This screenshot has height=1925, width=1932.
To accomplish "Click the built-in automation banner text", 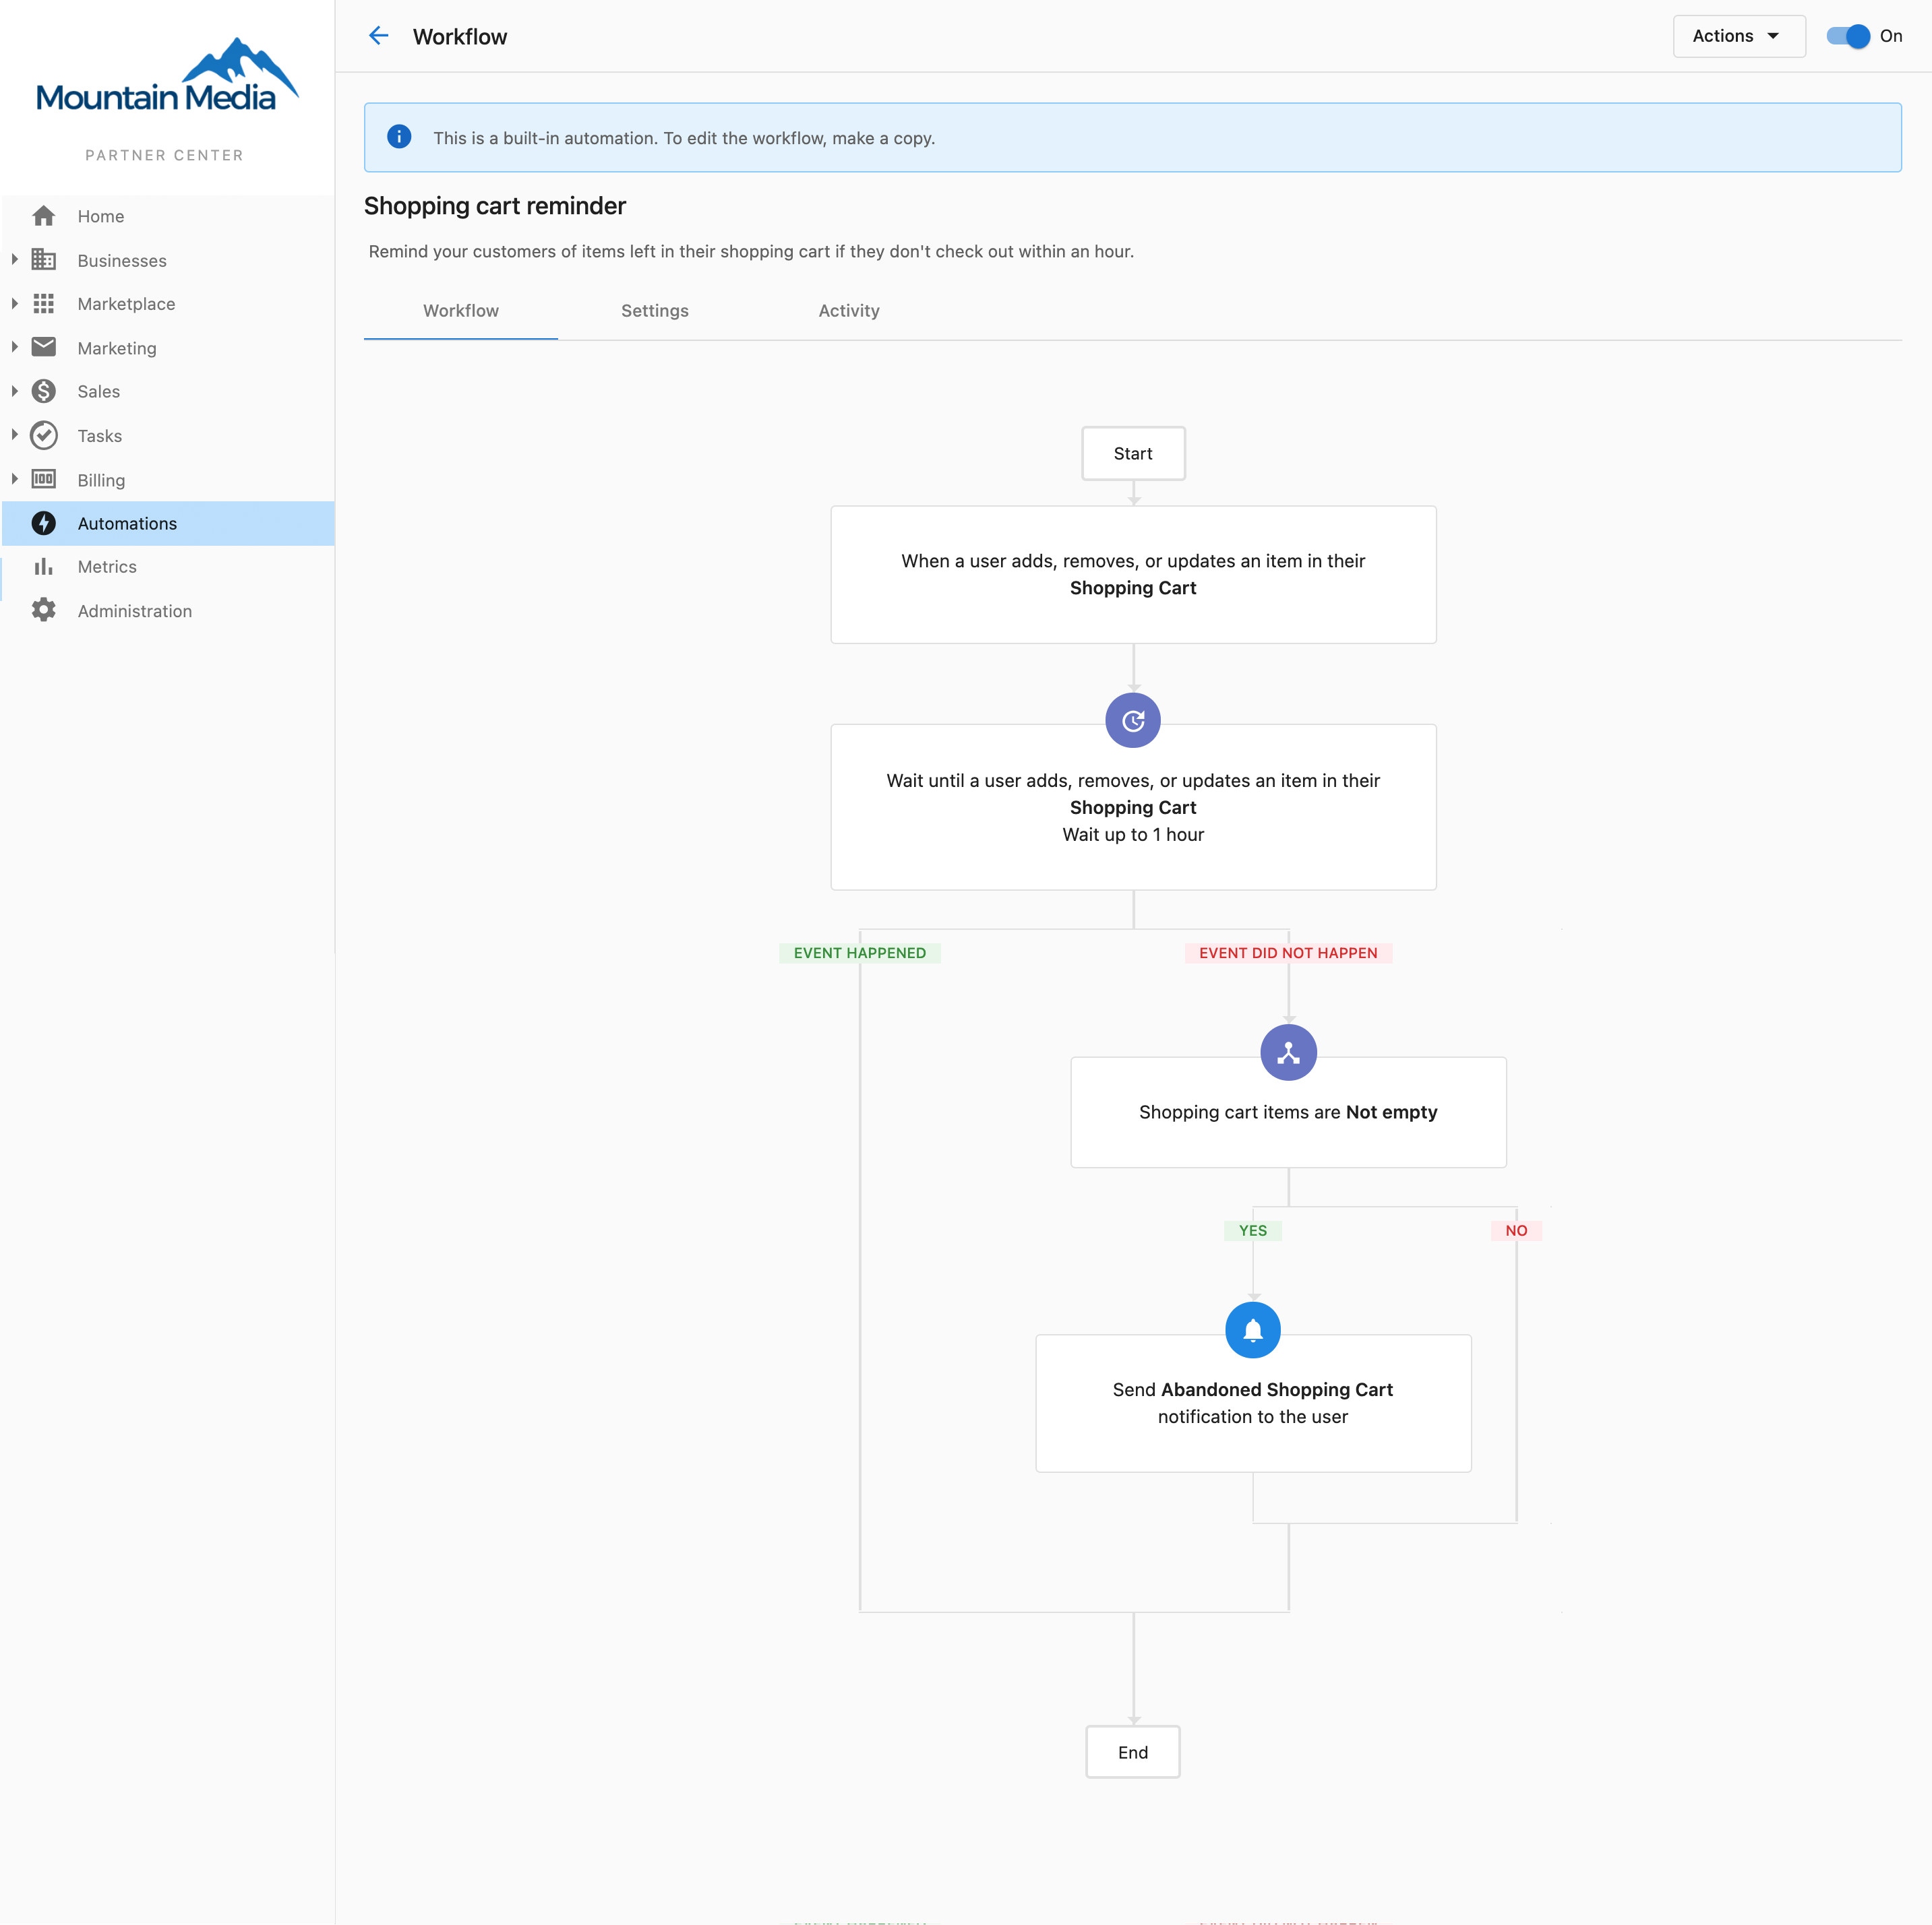I will click(684, 138).
